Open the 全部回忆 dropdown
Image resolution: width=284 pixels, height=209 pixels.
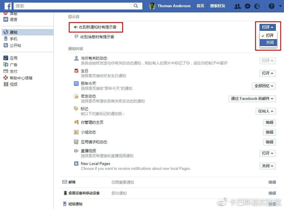pyautogui.click(x=264, y=86)
